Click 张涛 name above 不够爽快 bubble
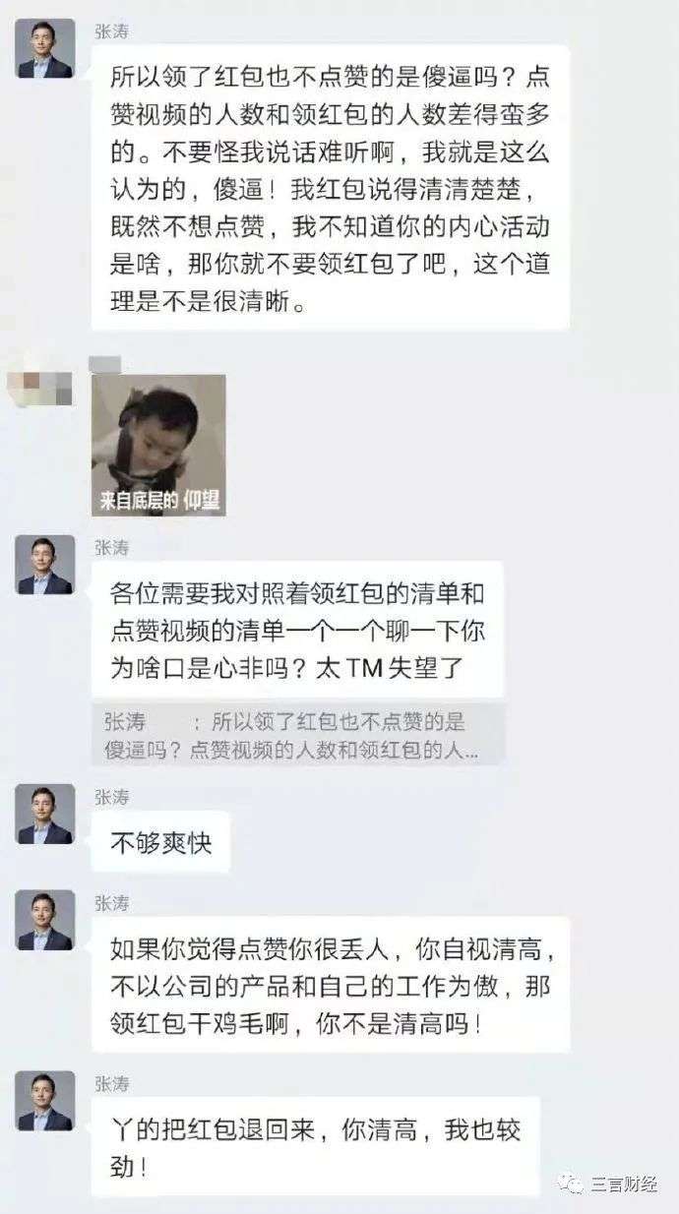The width and height of the screenshot is (679, 1214). 111,796
